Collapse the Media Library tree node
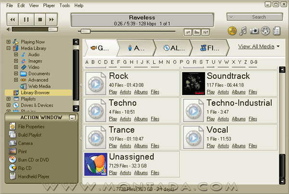The width and height of the screenshot is (289, 194). (9, 49)
